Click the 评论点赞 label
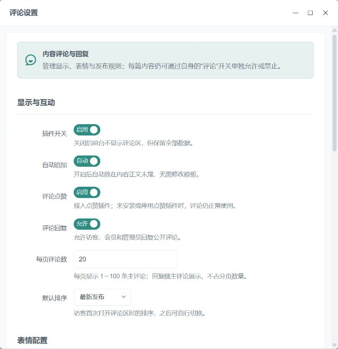Screen dimensions: 338x349 coord(55,196)
